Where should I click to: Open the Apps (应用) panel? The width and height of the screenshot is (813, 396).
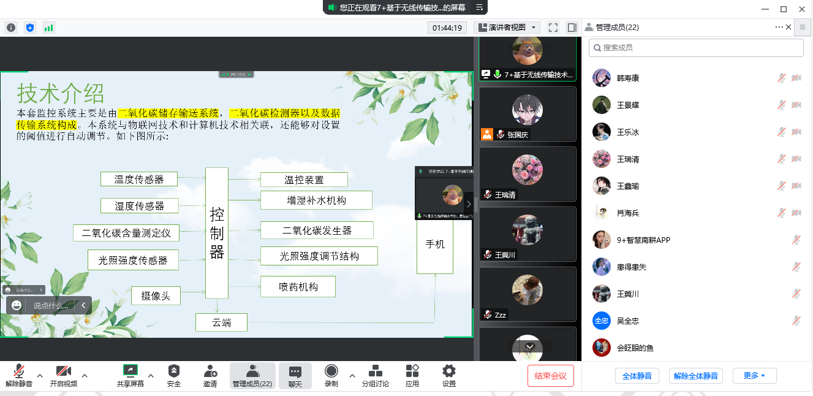(412, 375)
